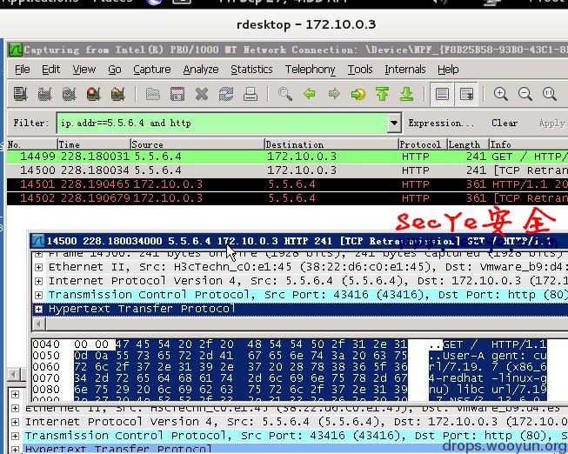Click the horizontal scrollbar left arrow
568x454 pixels.
(x=39, y=324)
